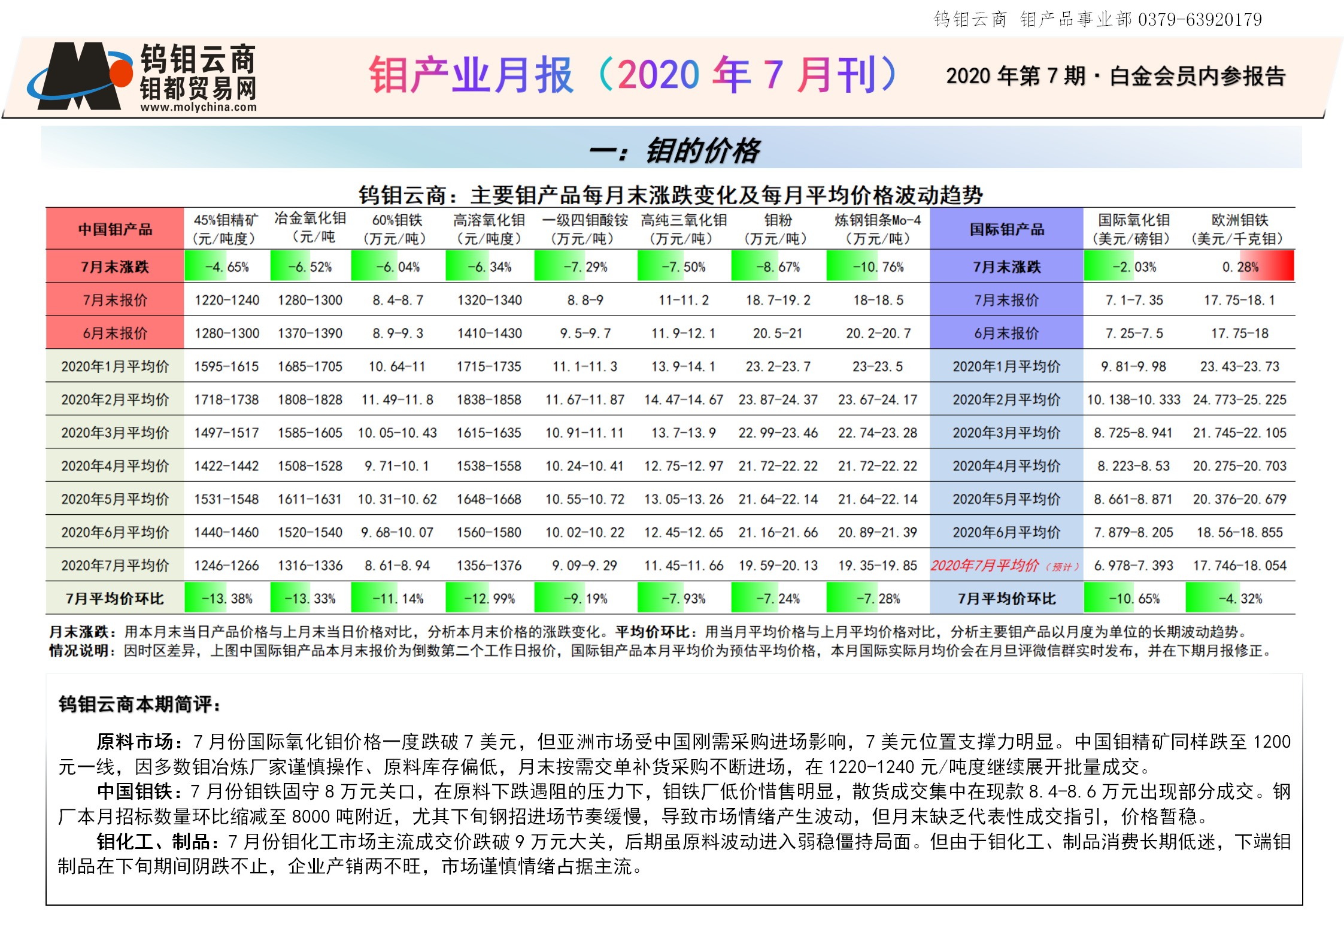
Task: Select the 1246-1266 July average cell
Action: click(x=226, y=566)
